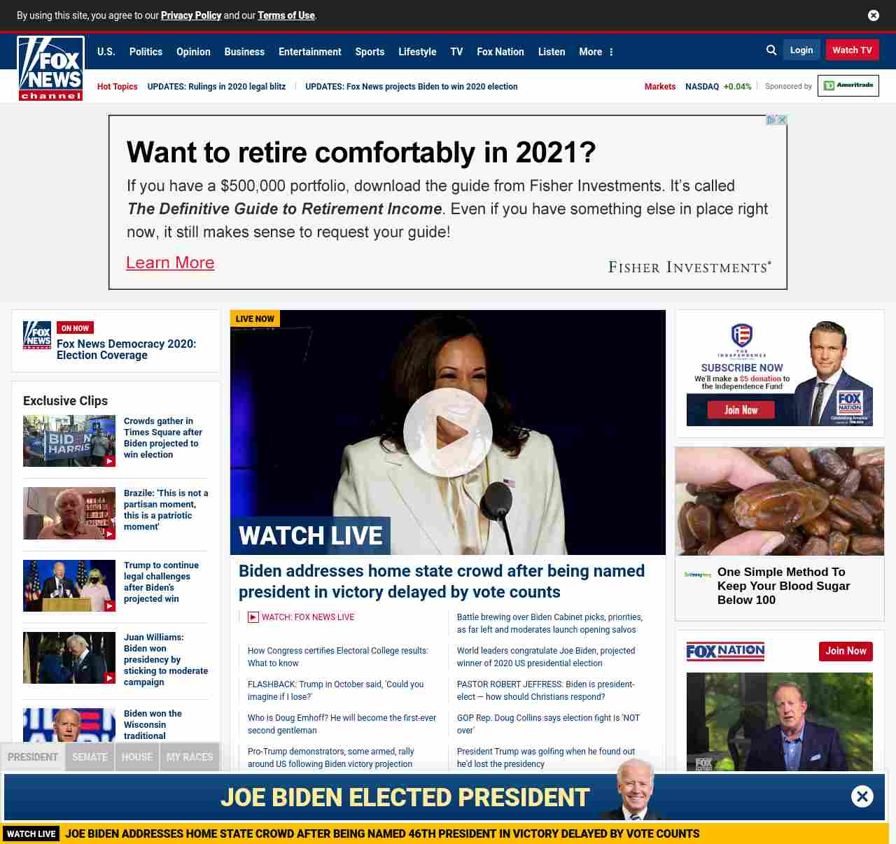Image resolution: width=896 pixels, height=844 pixels.
Task: Click the Fox News channel logo
Action: click(x=50, y=69)
